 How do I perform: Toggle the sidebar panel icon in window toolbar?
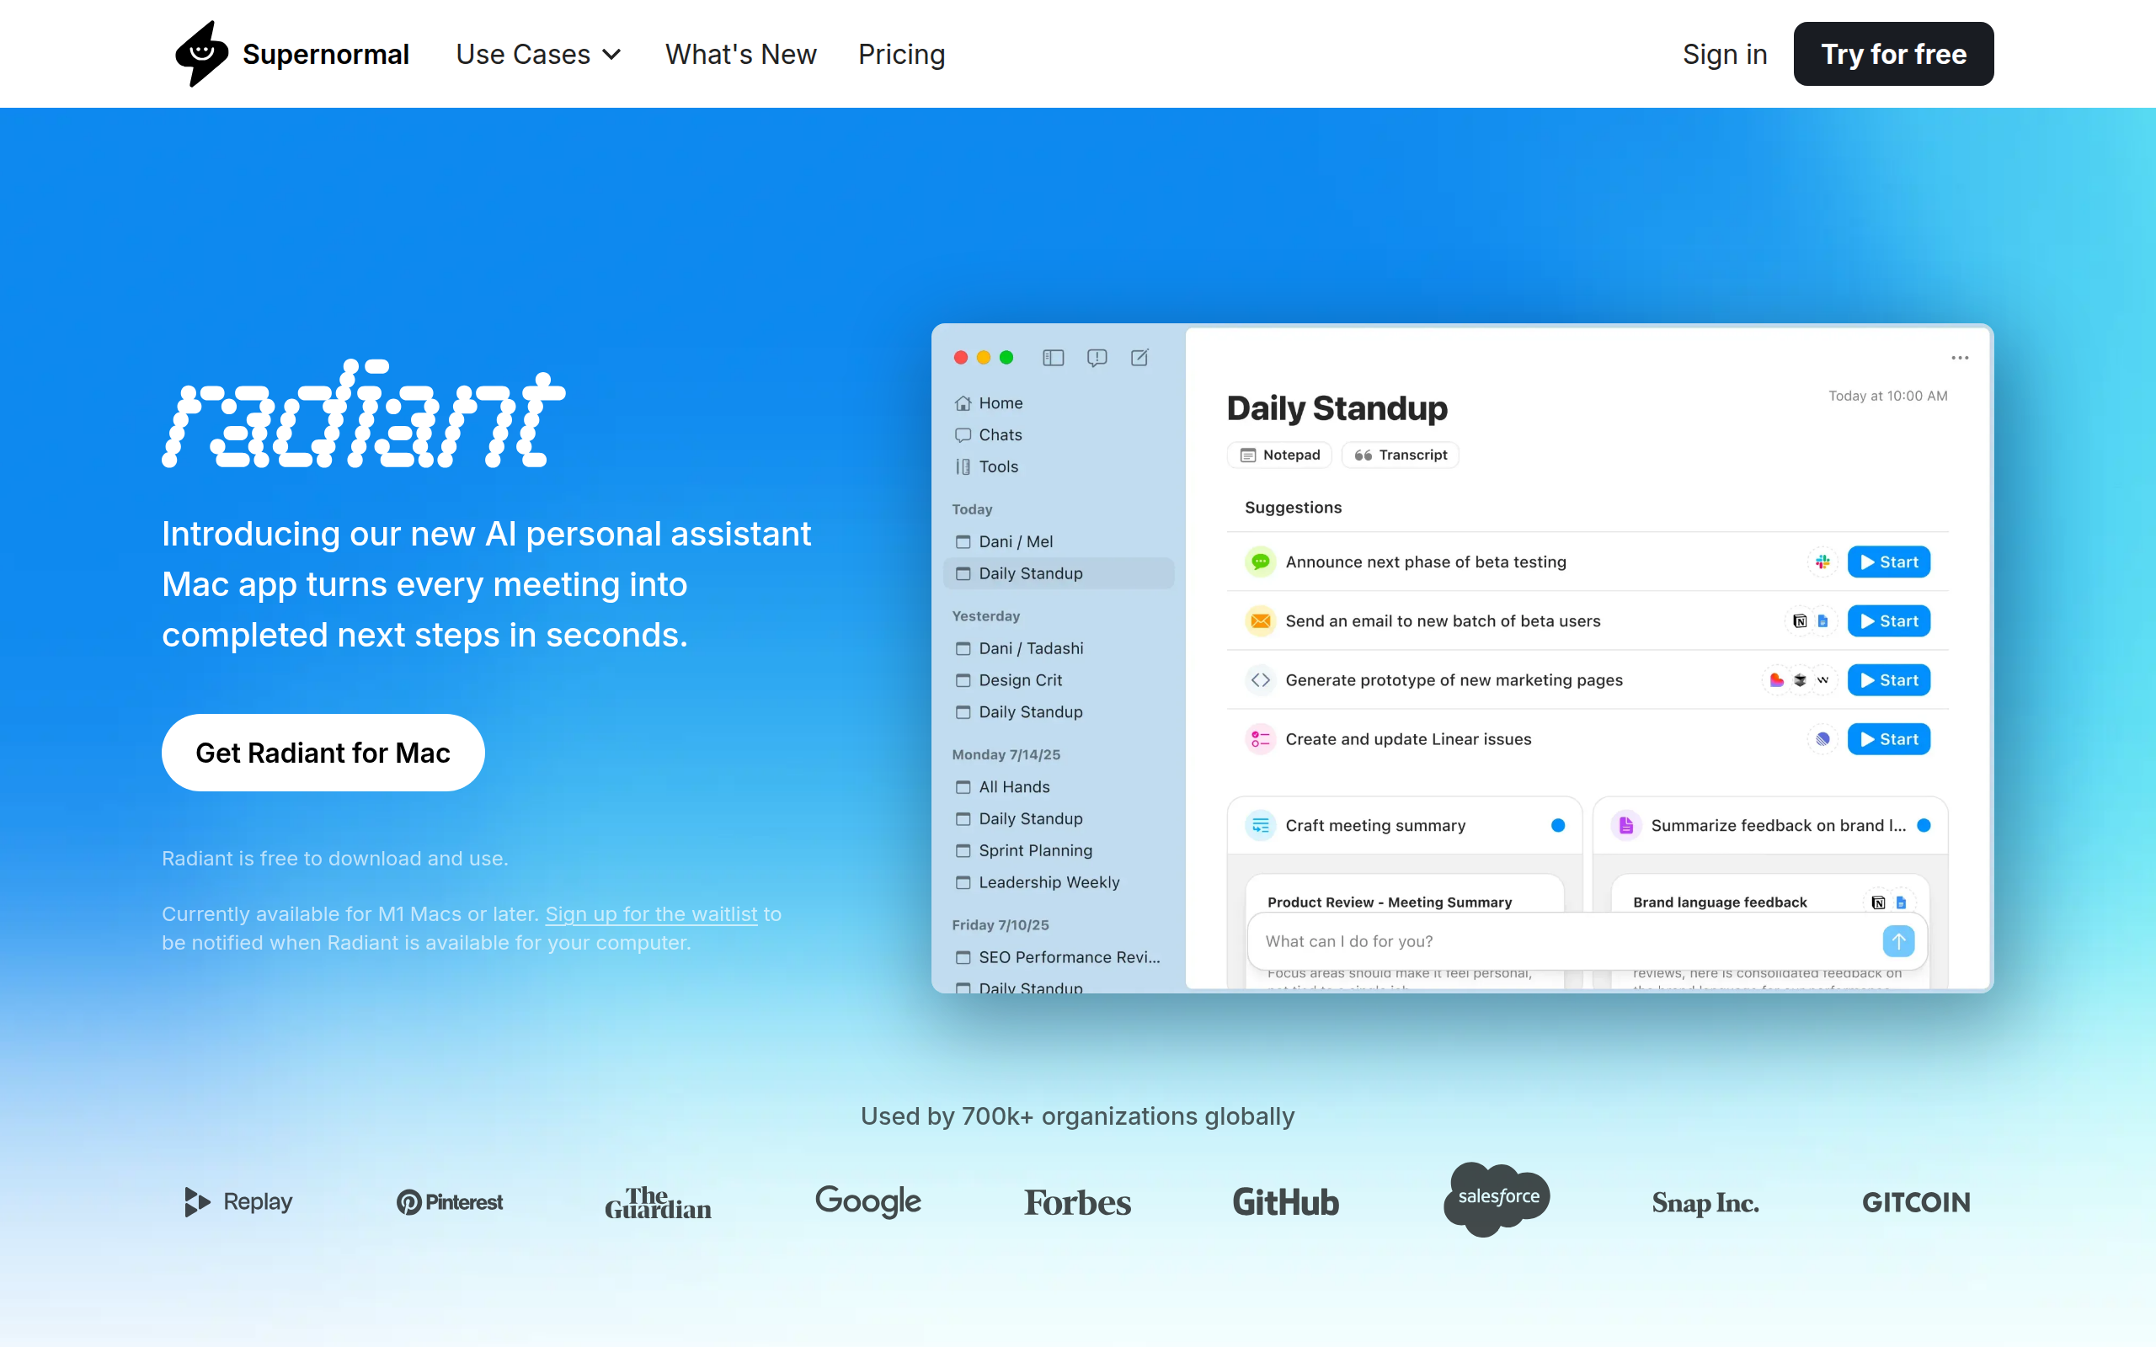tap(1053, 357)
